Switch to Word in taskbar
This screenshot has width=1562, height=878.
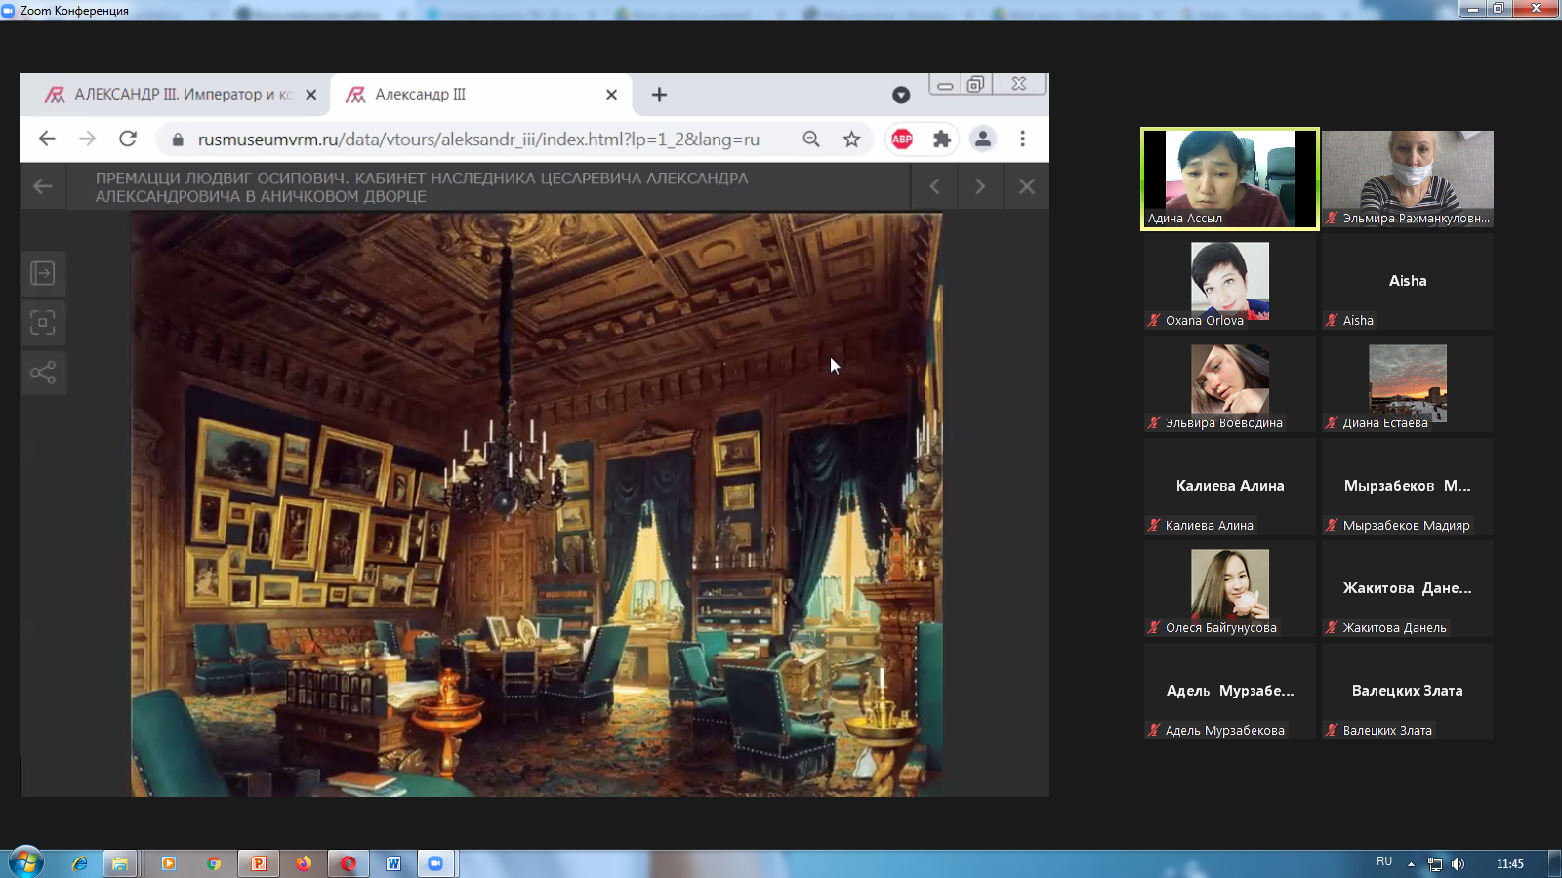point(393,863)
